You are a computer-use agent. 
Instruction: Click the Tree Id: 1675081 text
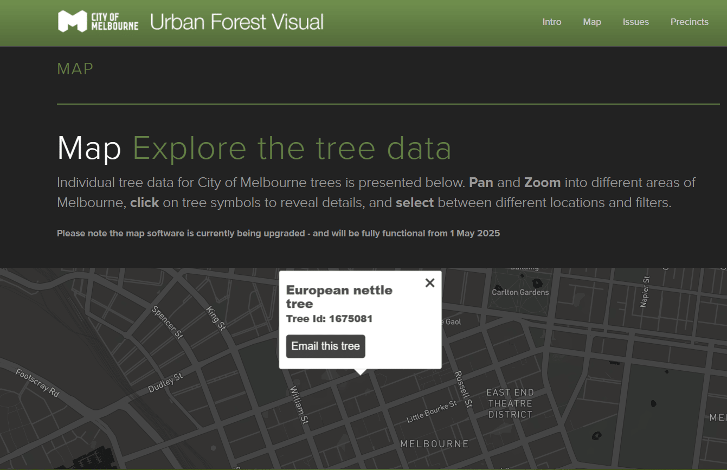[329, 319]
